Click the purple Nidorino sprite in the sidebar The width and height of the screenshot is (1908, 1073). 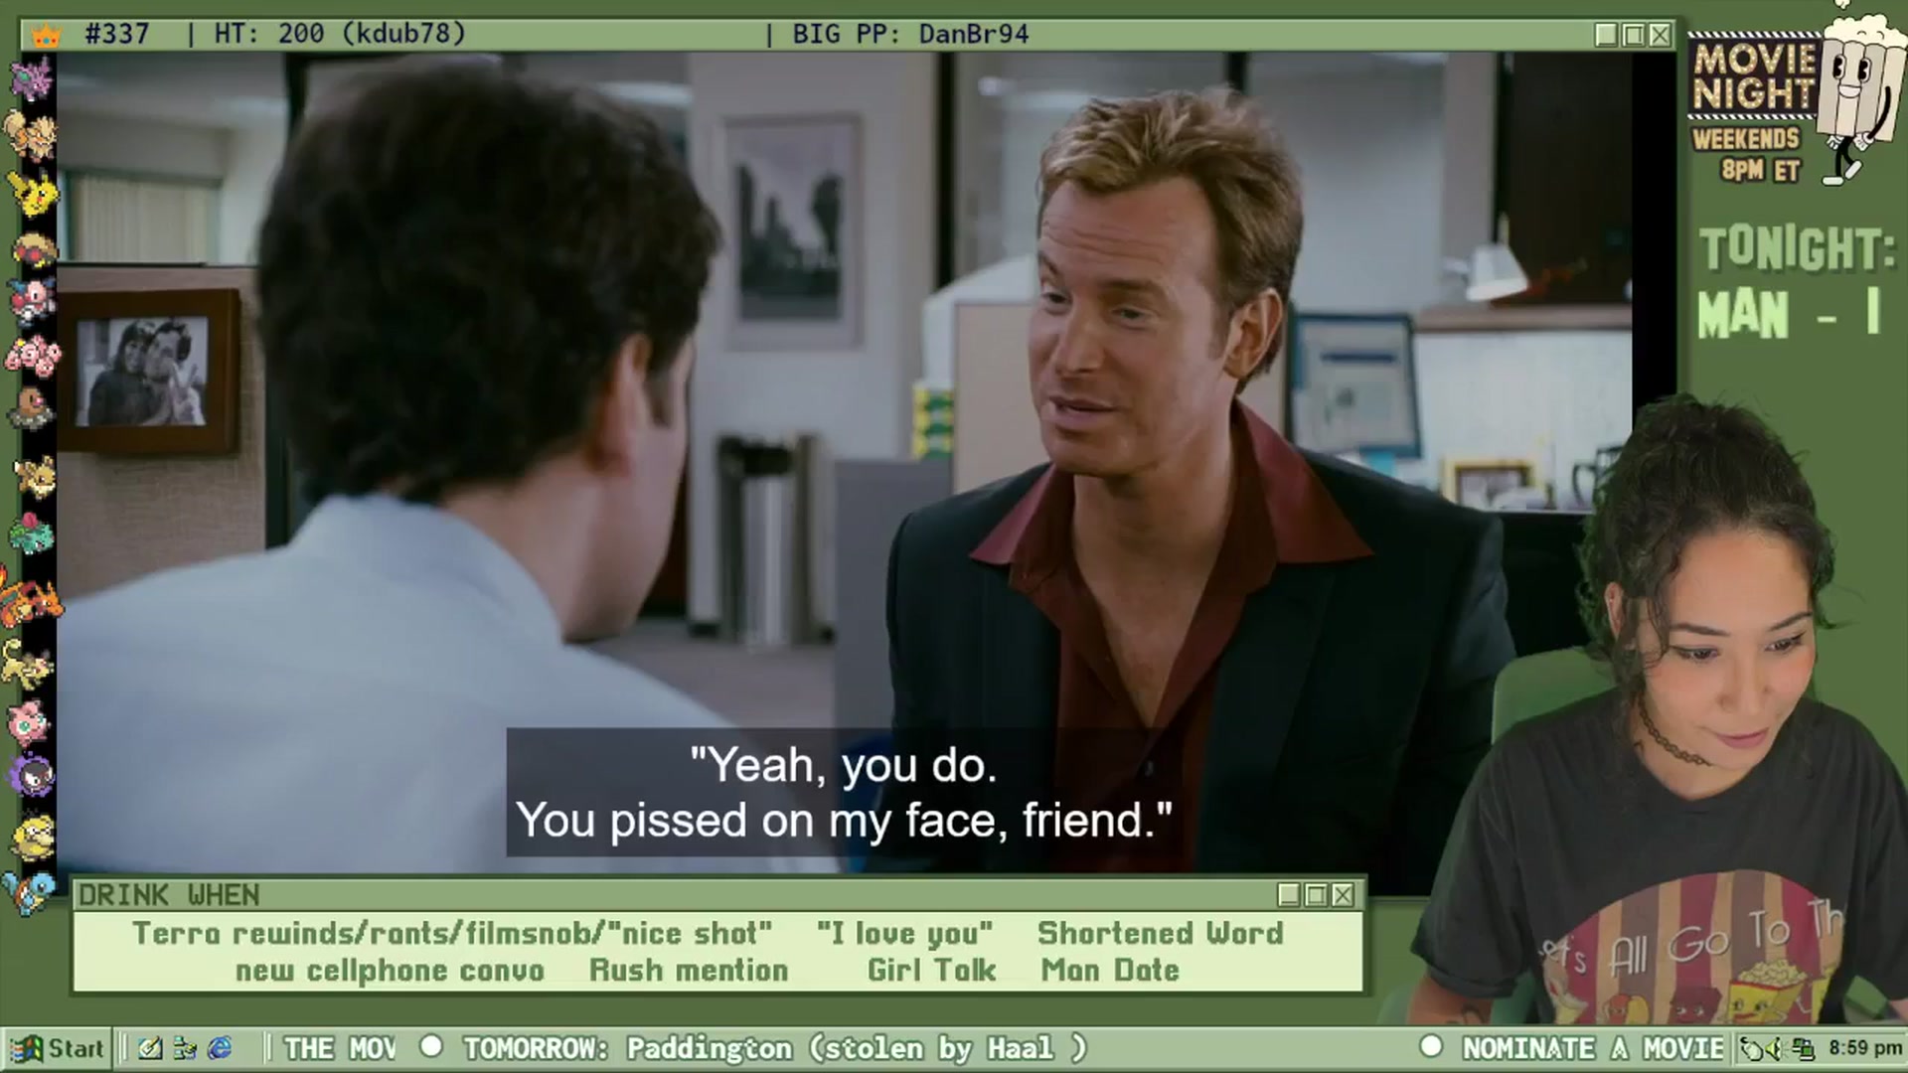(x=32, y=78)
